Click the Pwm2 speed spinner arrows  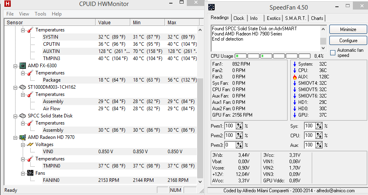tap(239, 135)
